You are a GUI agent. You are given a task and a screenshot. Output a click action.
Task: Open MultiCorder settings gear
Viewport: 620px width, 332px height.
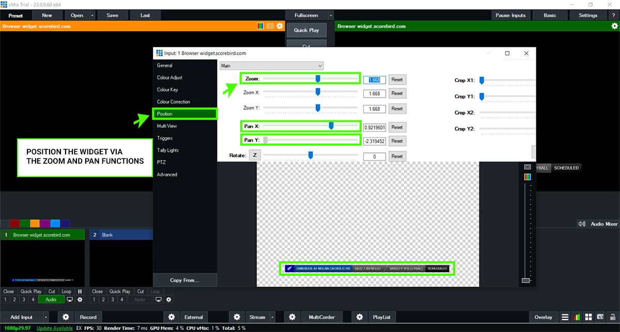pos(292,317)
